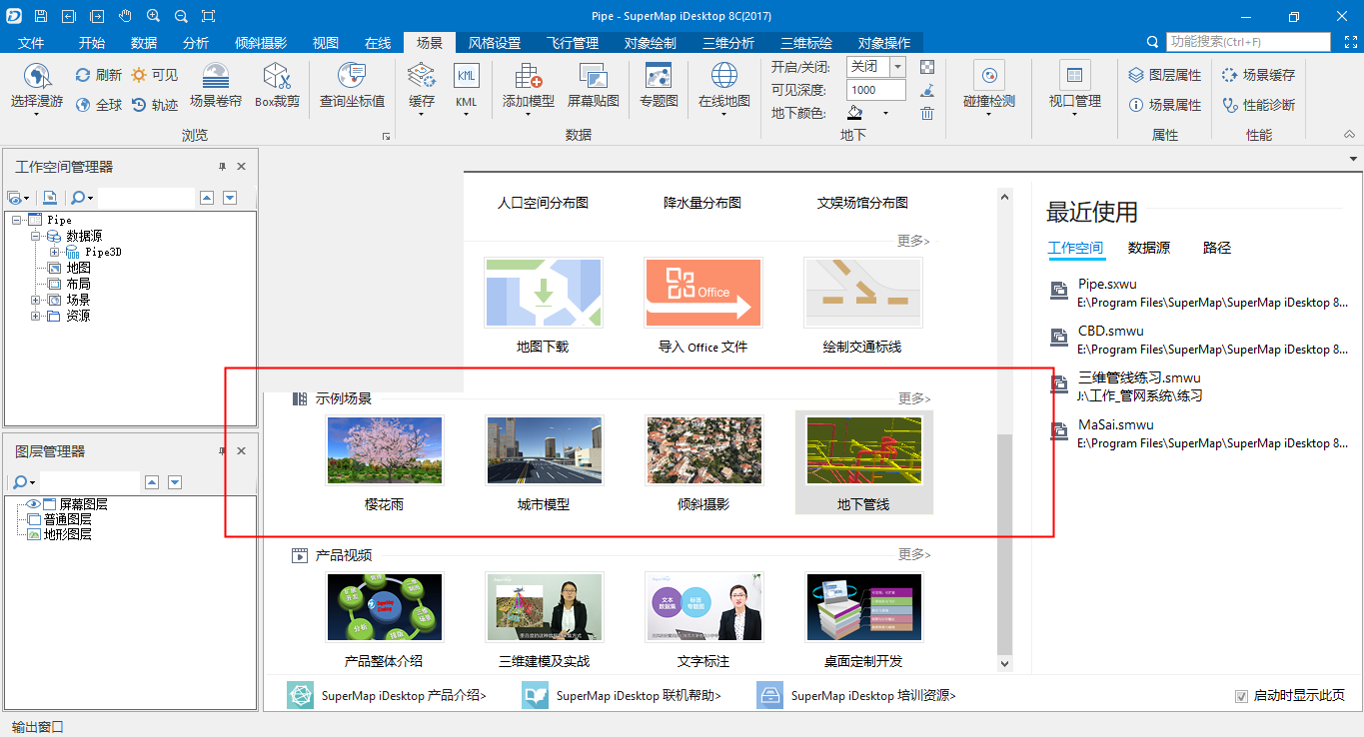Viewport: 1364px width, 737px height.
Task: Click the save icon in title bar
Action: pyautogui.click(x=40, y=16)
